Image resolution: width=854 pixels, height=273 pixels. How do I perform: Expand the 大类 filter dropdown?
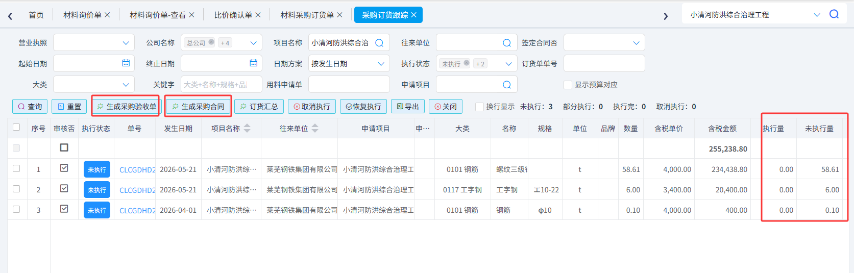click(126, 85)
